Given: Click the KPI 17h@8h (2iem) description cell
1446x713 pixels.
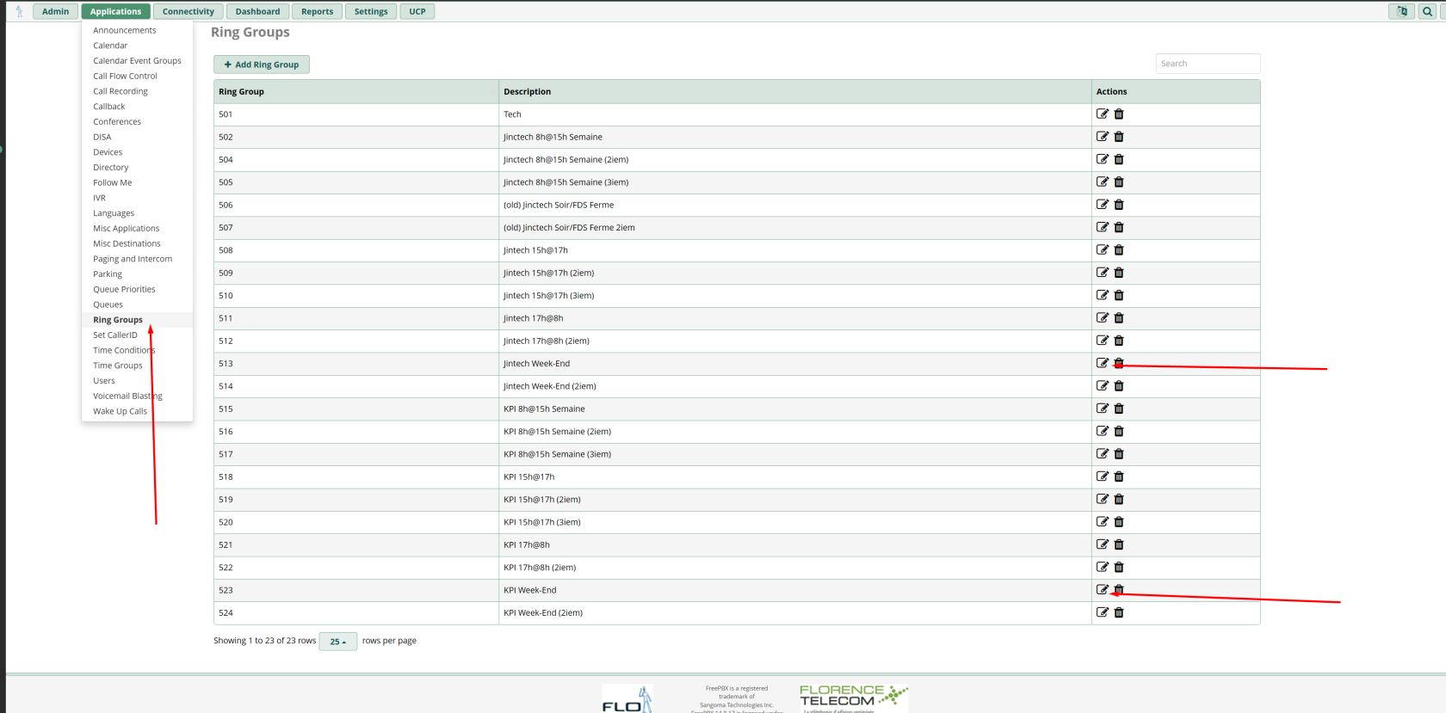Looking at the screenshot, I should click(x=795, y=568).
